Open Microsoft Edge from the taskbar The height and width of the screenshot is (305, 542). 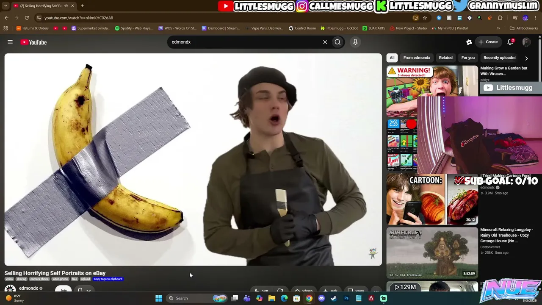click(x=284, y=298)
